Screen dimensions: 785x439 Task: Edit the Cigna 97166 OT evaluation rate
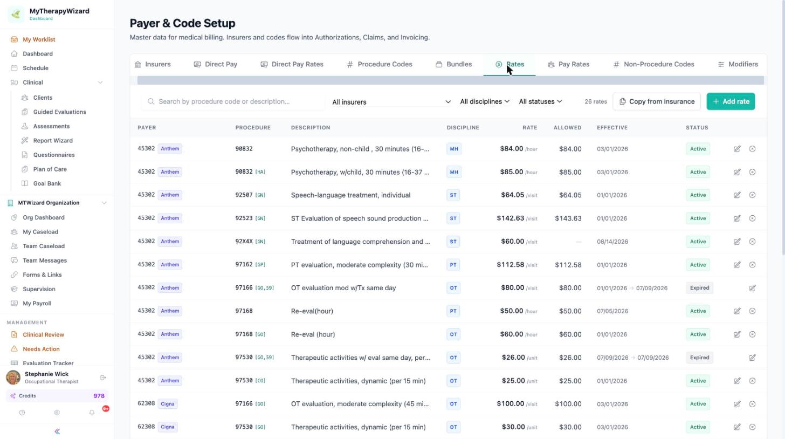[737, 404]
